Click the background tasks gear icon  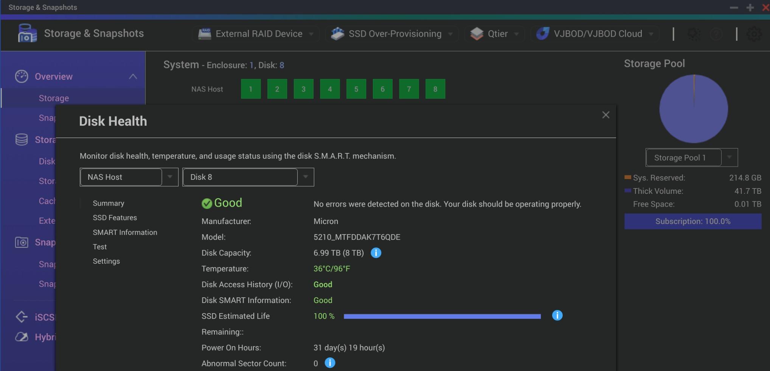coord(694,34)
